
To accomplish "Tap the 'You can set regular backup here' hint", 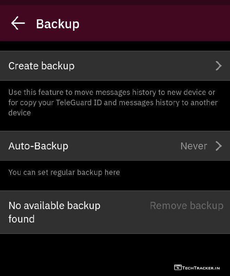I will (x=64, y=172).
